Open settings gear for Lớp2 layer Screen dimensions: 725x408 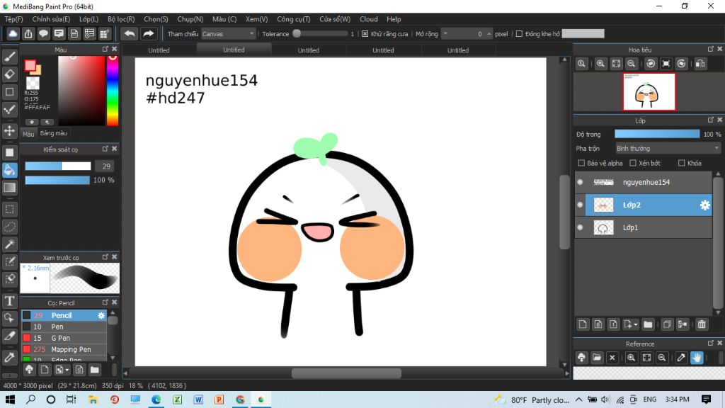[704, 205]
